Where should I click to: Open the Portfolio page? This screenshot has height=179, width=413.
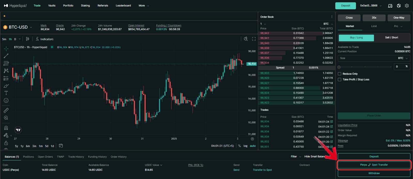[x=68, y=5]
